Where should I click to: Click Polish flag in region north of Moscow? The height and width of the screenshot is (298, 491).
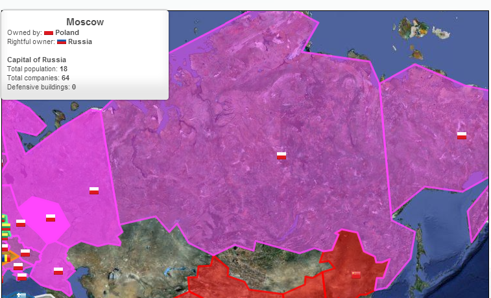point(94,190)
